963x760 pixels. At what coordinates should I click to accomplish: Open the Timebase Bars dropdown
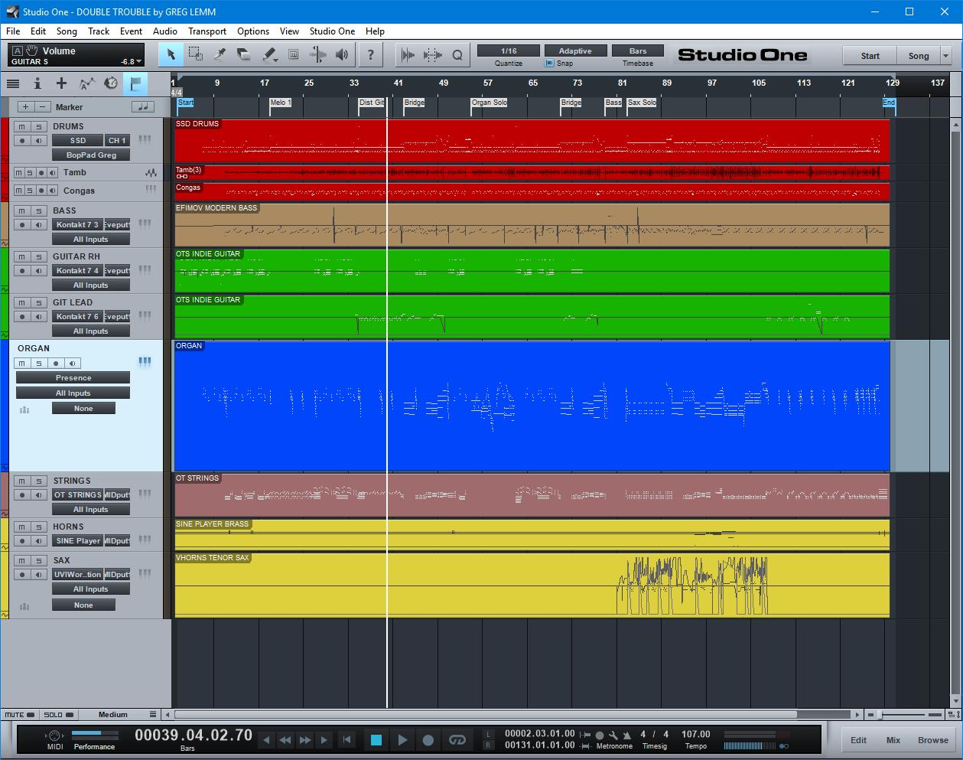coord(637,51)
